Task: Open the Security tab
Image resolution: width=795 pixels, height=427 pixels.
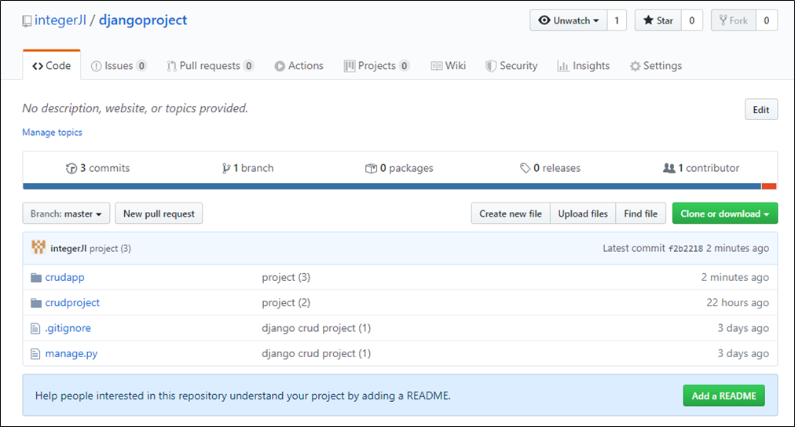Action: (x=511, y=66)
